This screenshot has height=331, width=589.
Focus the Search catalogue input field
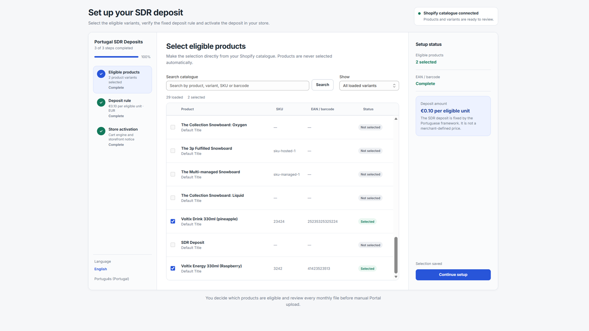(x=237, y=86)
